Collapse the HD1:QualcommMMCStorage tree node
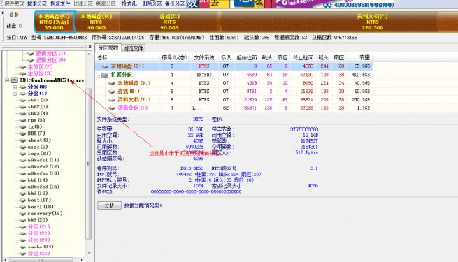 click(x=7, y=80)
